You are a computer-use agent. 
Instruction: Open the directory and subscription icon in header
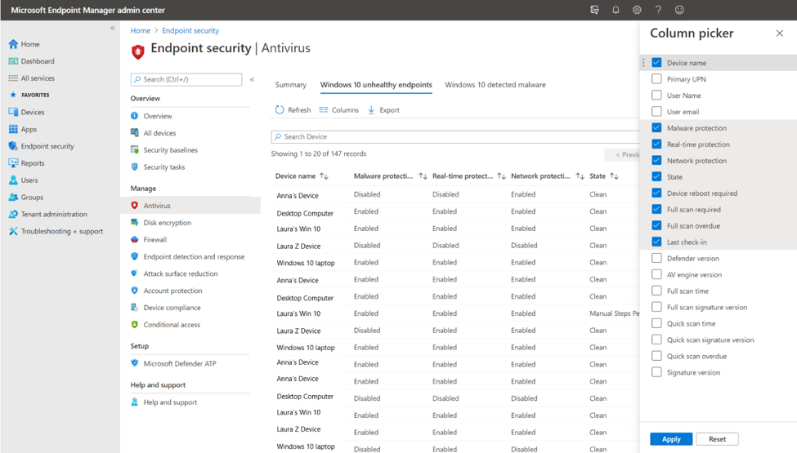(x=594, y=10)
